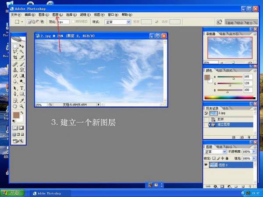Open the opacity slider arrow

pos(254,151)
